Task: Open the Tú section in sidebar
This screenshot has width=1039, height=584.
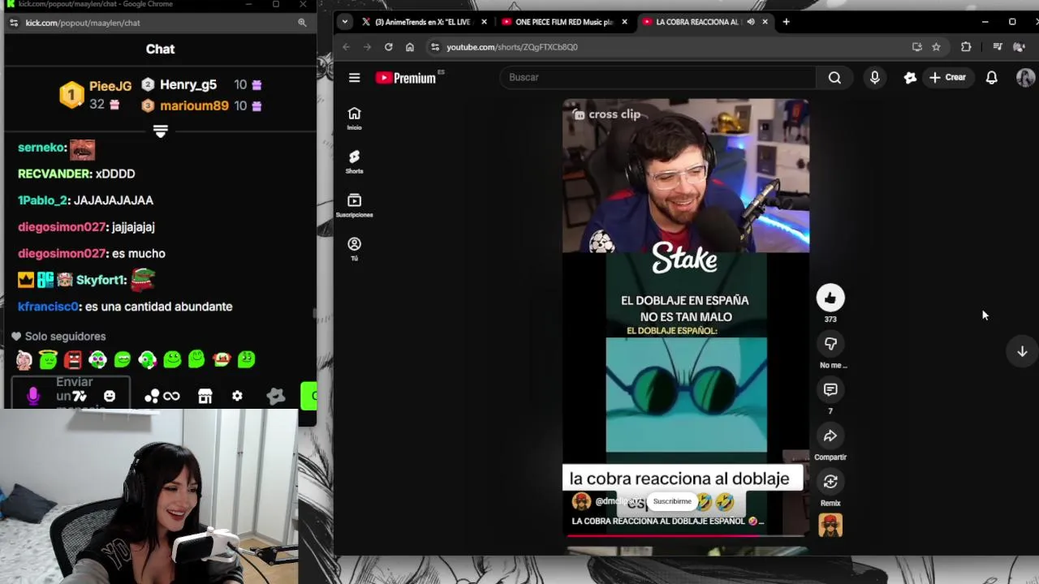Action: coord(354,250)
